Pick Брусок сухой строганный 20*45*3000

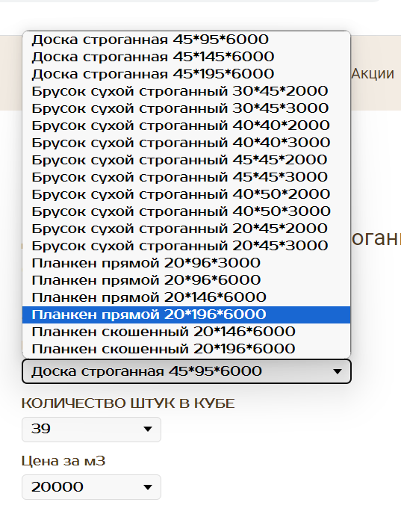coord(187,246)
